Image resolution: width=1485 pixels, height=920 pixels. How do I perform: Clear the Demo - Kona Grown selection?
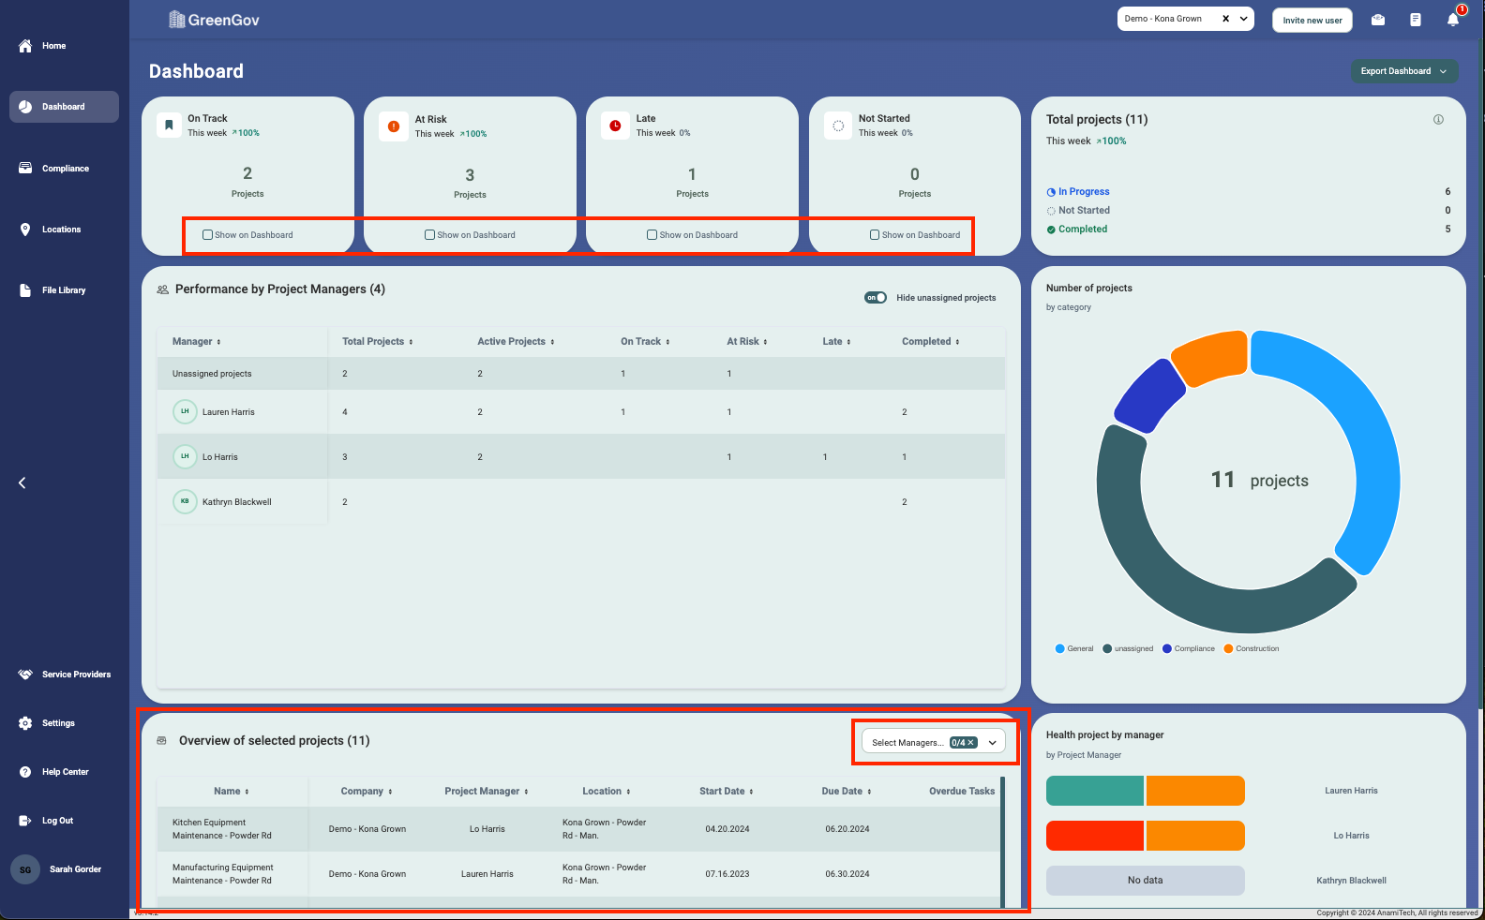(x=1225, y=19)
